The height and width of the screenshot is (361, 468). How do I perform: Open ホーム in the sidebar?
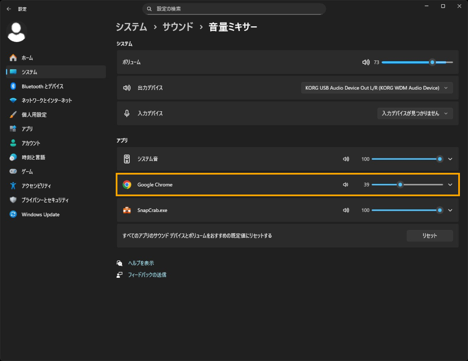(56, 58)
